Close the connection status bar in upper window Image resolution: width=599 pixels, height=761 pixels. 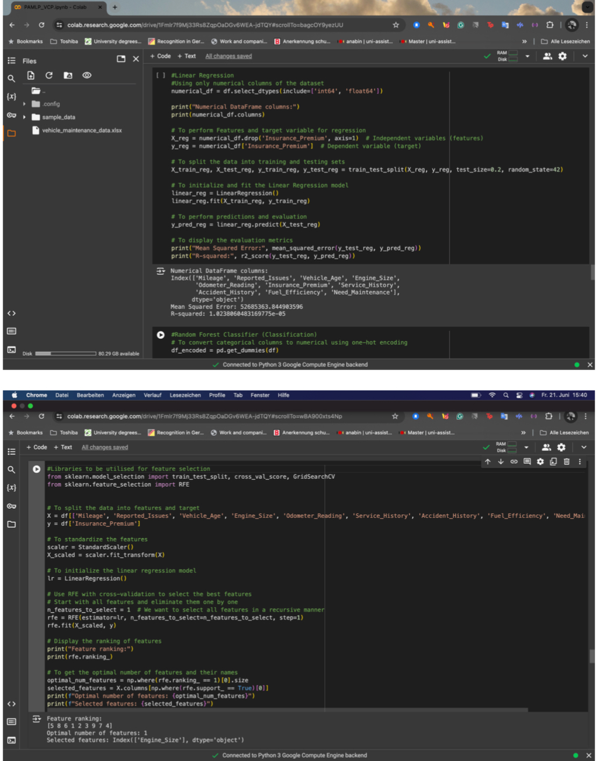(x=590, y=365)
